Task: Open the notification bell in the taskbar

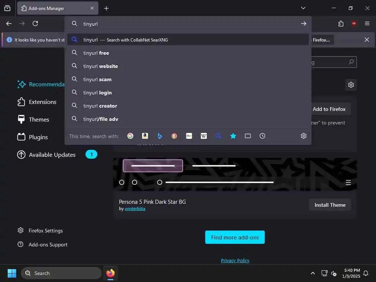Action: [x=366, y=273]
